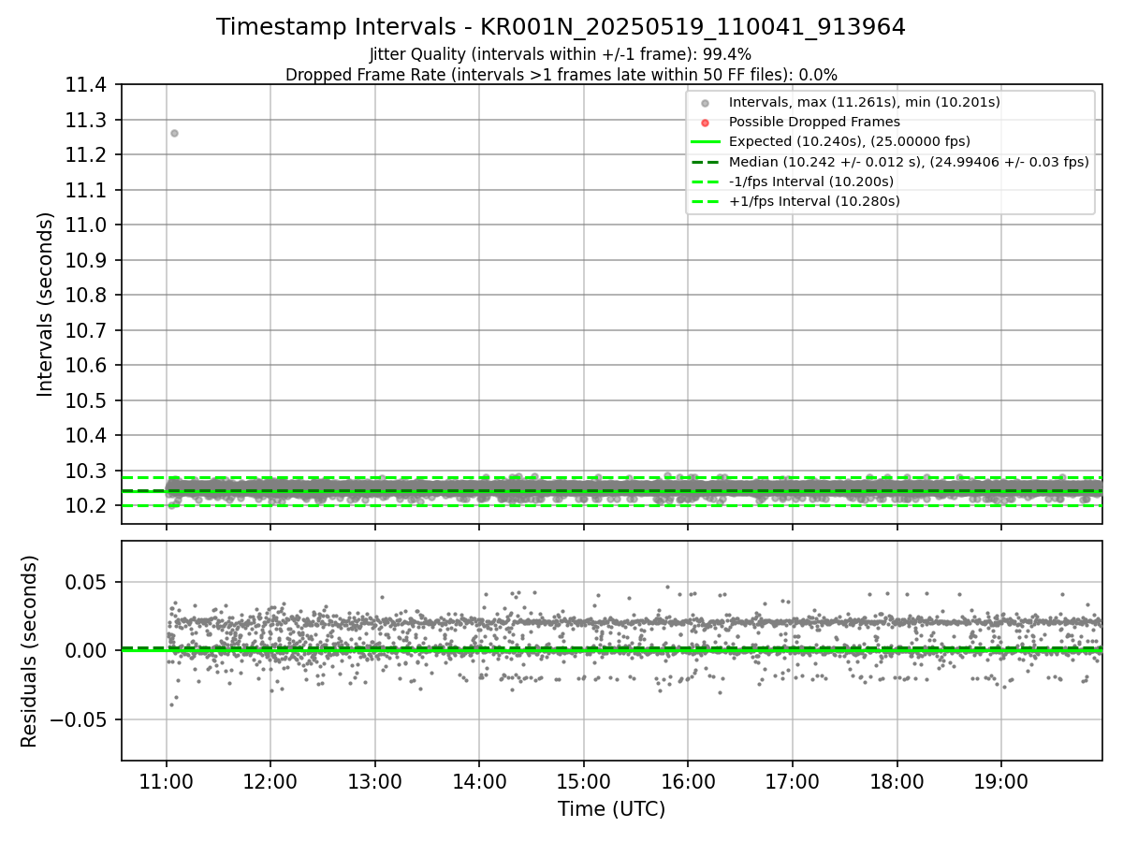1123x842 pixels.
Task: Click the 'Time (UTC)' x-axis label
Action: (x=611, y=809)
